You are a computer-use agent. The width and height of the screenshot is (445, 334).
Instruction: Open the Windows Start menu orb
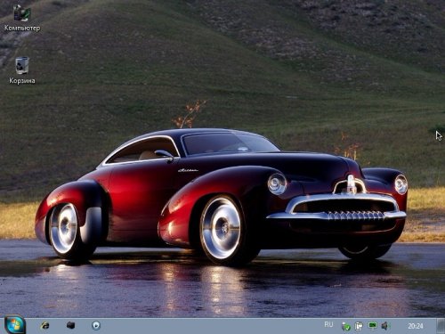[14, 325]
